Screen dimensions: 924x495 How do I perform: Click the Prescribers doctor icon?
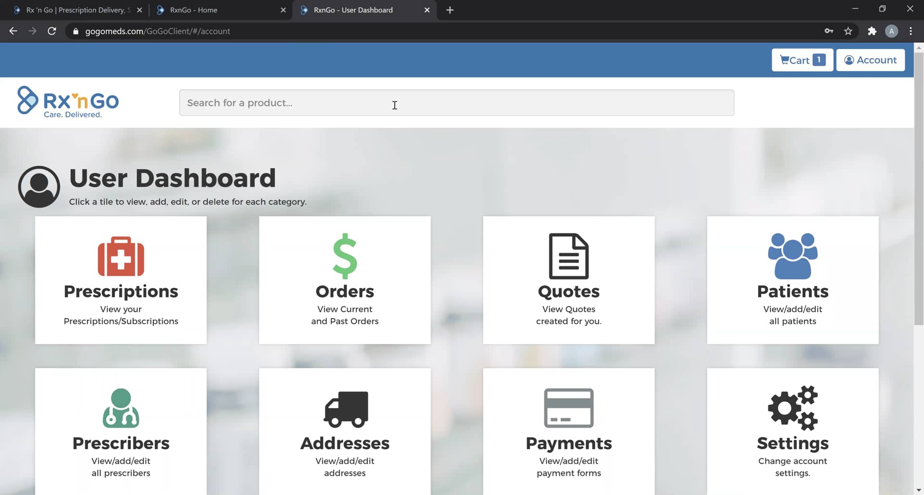(121, 408)
